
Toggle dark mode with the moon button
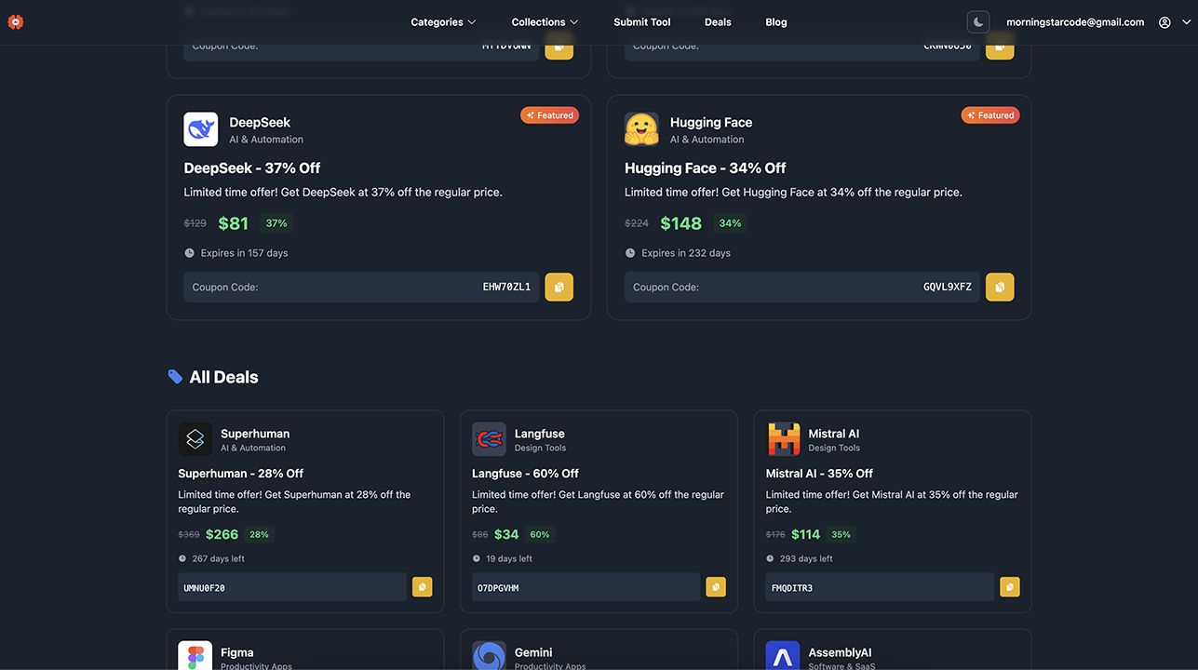pos(978,22)
